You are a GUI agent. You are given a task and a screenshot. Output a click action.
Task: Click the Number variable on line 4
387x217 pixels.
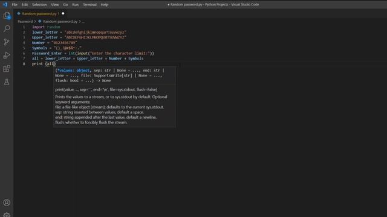click(x=38, y=43)
